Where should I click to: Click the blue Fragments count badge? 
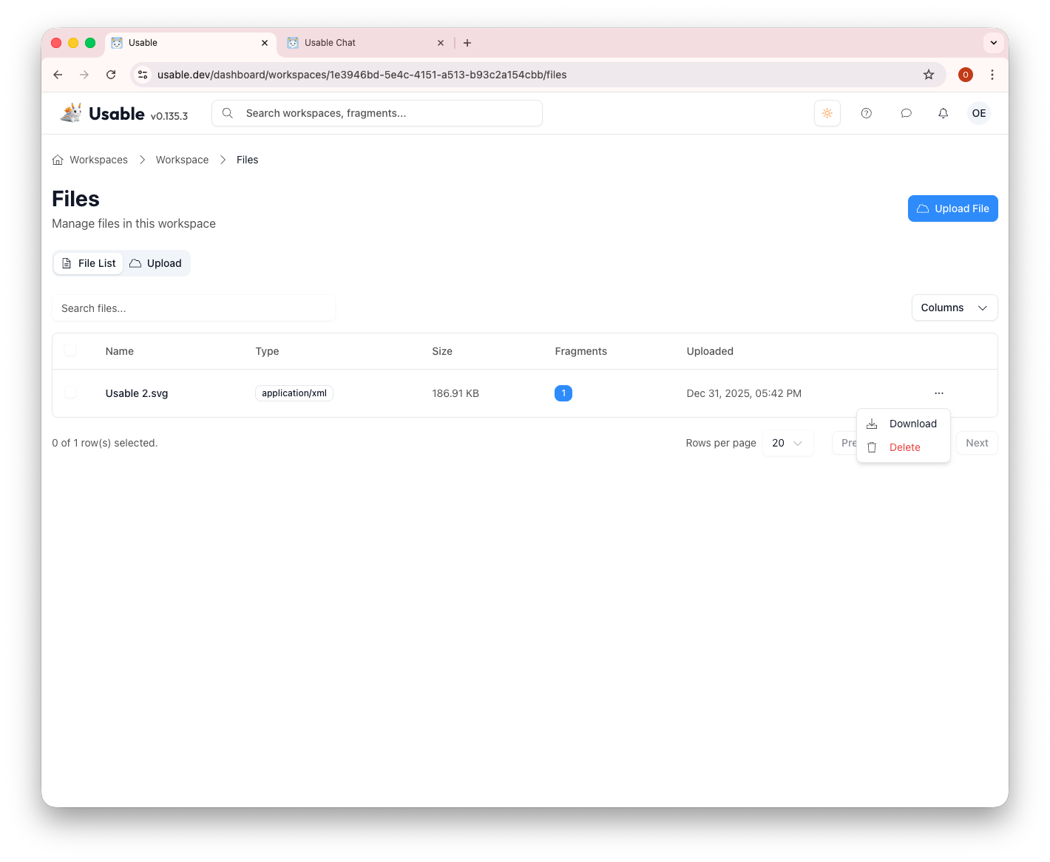(563, 393)
